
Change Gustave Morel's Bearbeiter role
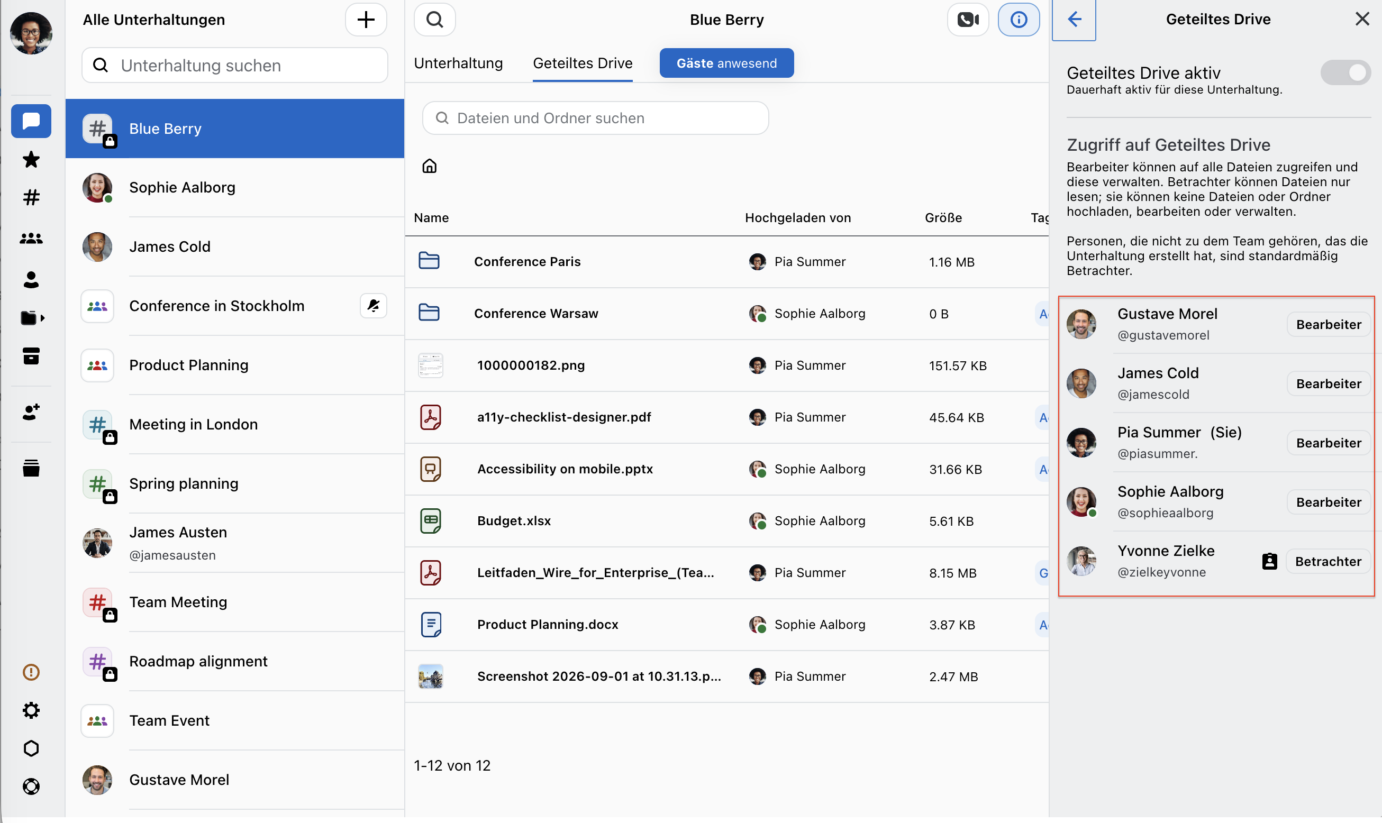1328,324
